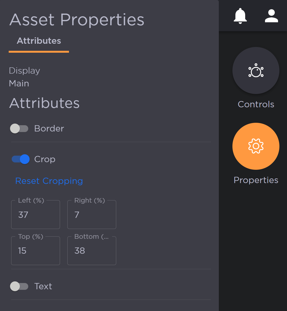Click the Controls label text
The width and height of the screenshot is (287, 311).
pyautogui.click(x=256, y=104)
